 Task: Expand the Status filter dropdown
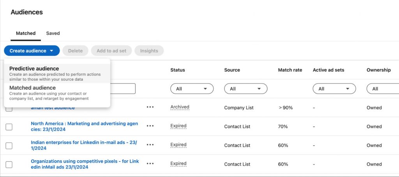pyautogui.click(x=192, y=89)
